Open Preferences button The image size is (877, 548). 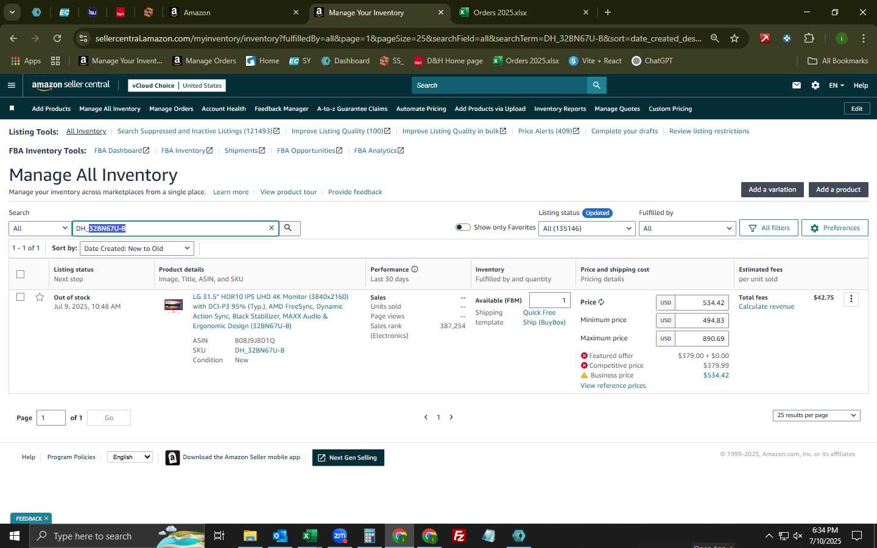[834, 228]
